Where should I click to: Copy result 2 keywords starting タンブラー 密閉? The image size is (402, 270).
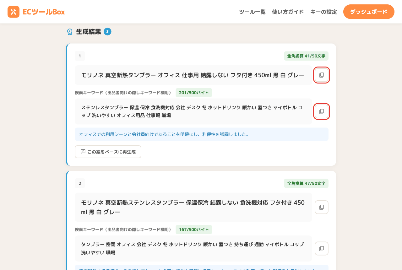click(322, 248)
